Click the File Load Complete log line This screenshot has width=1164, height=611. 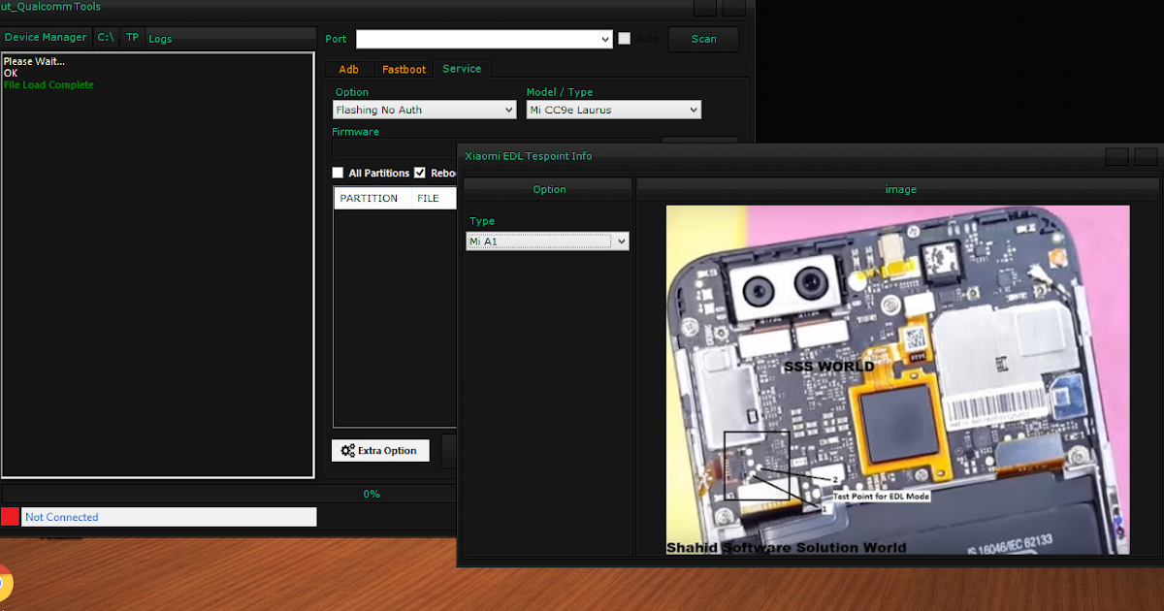click(48, 85)
